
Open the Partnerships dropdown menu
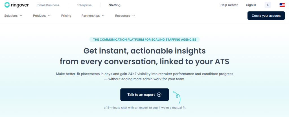[x=93, y=16]
